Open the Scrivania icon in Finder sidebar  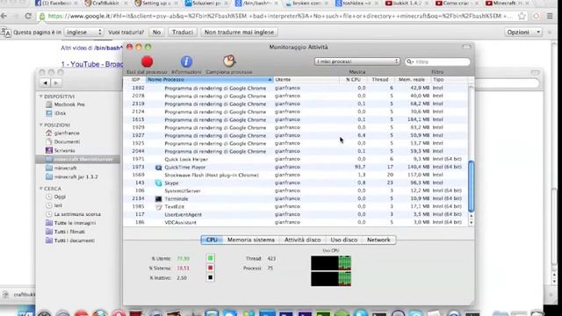tap(49, 150)
